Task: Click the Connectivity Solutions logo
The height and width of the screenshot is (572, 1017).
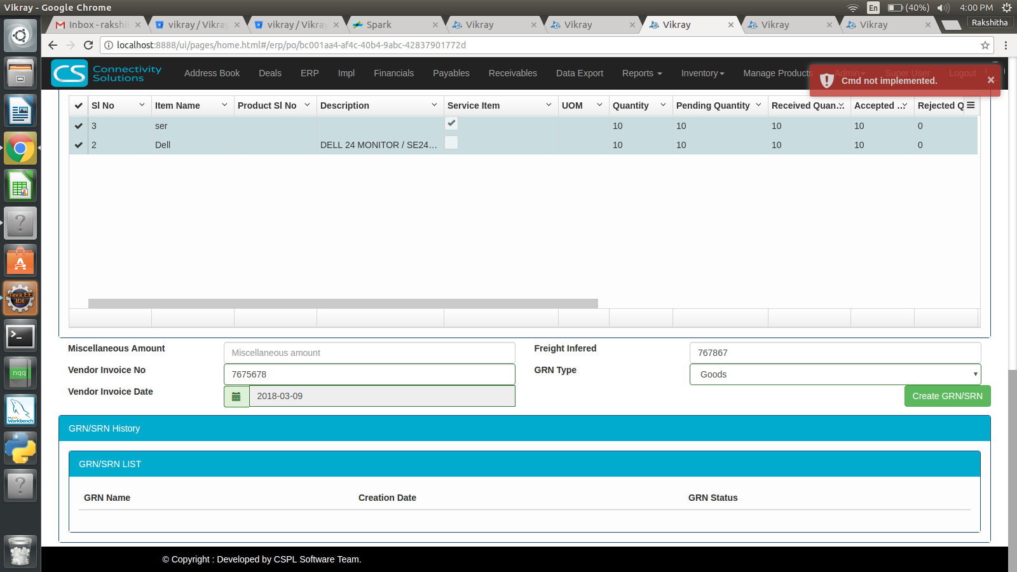Action: pyautogui.click(x=107, y=74)
